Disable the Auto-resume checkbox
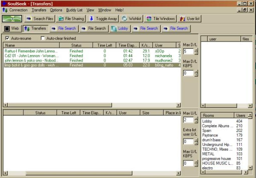Image resolution: width=256 pixels, height=178 pixels. click(x=7, y=38)
